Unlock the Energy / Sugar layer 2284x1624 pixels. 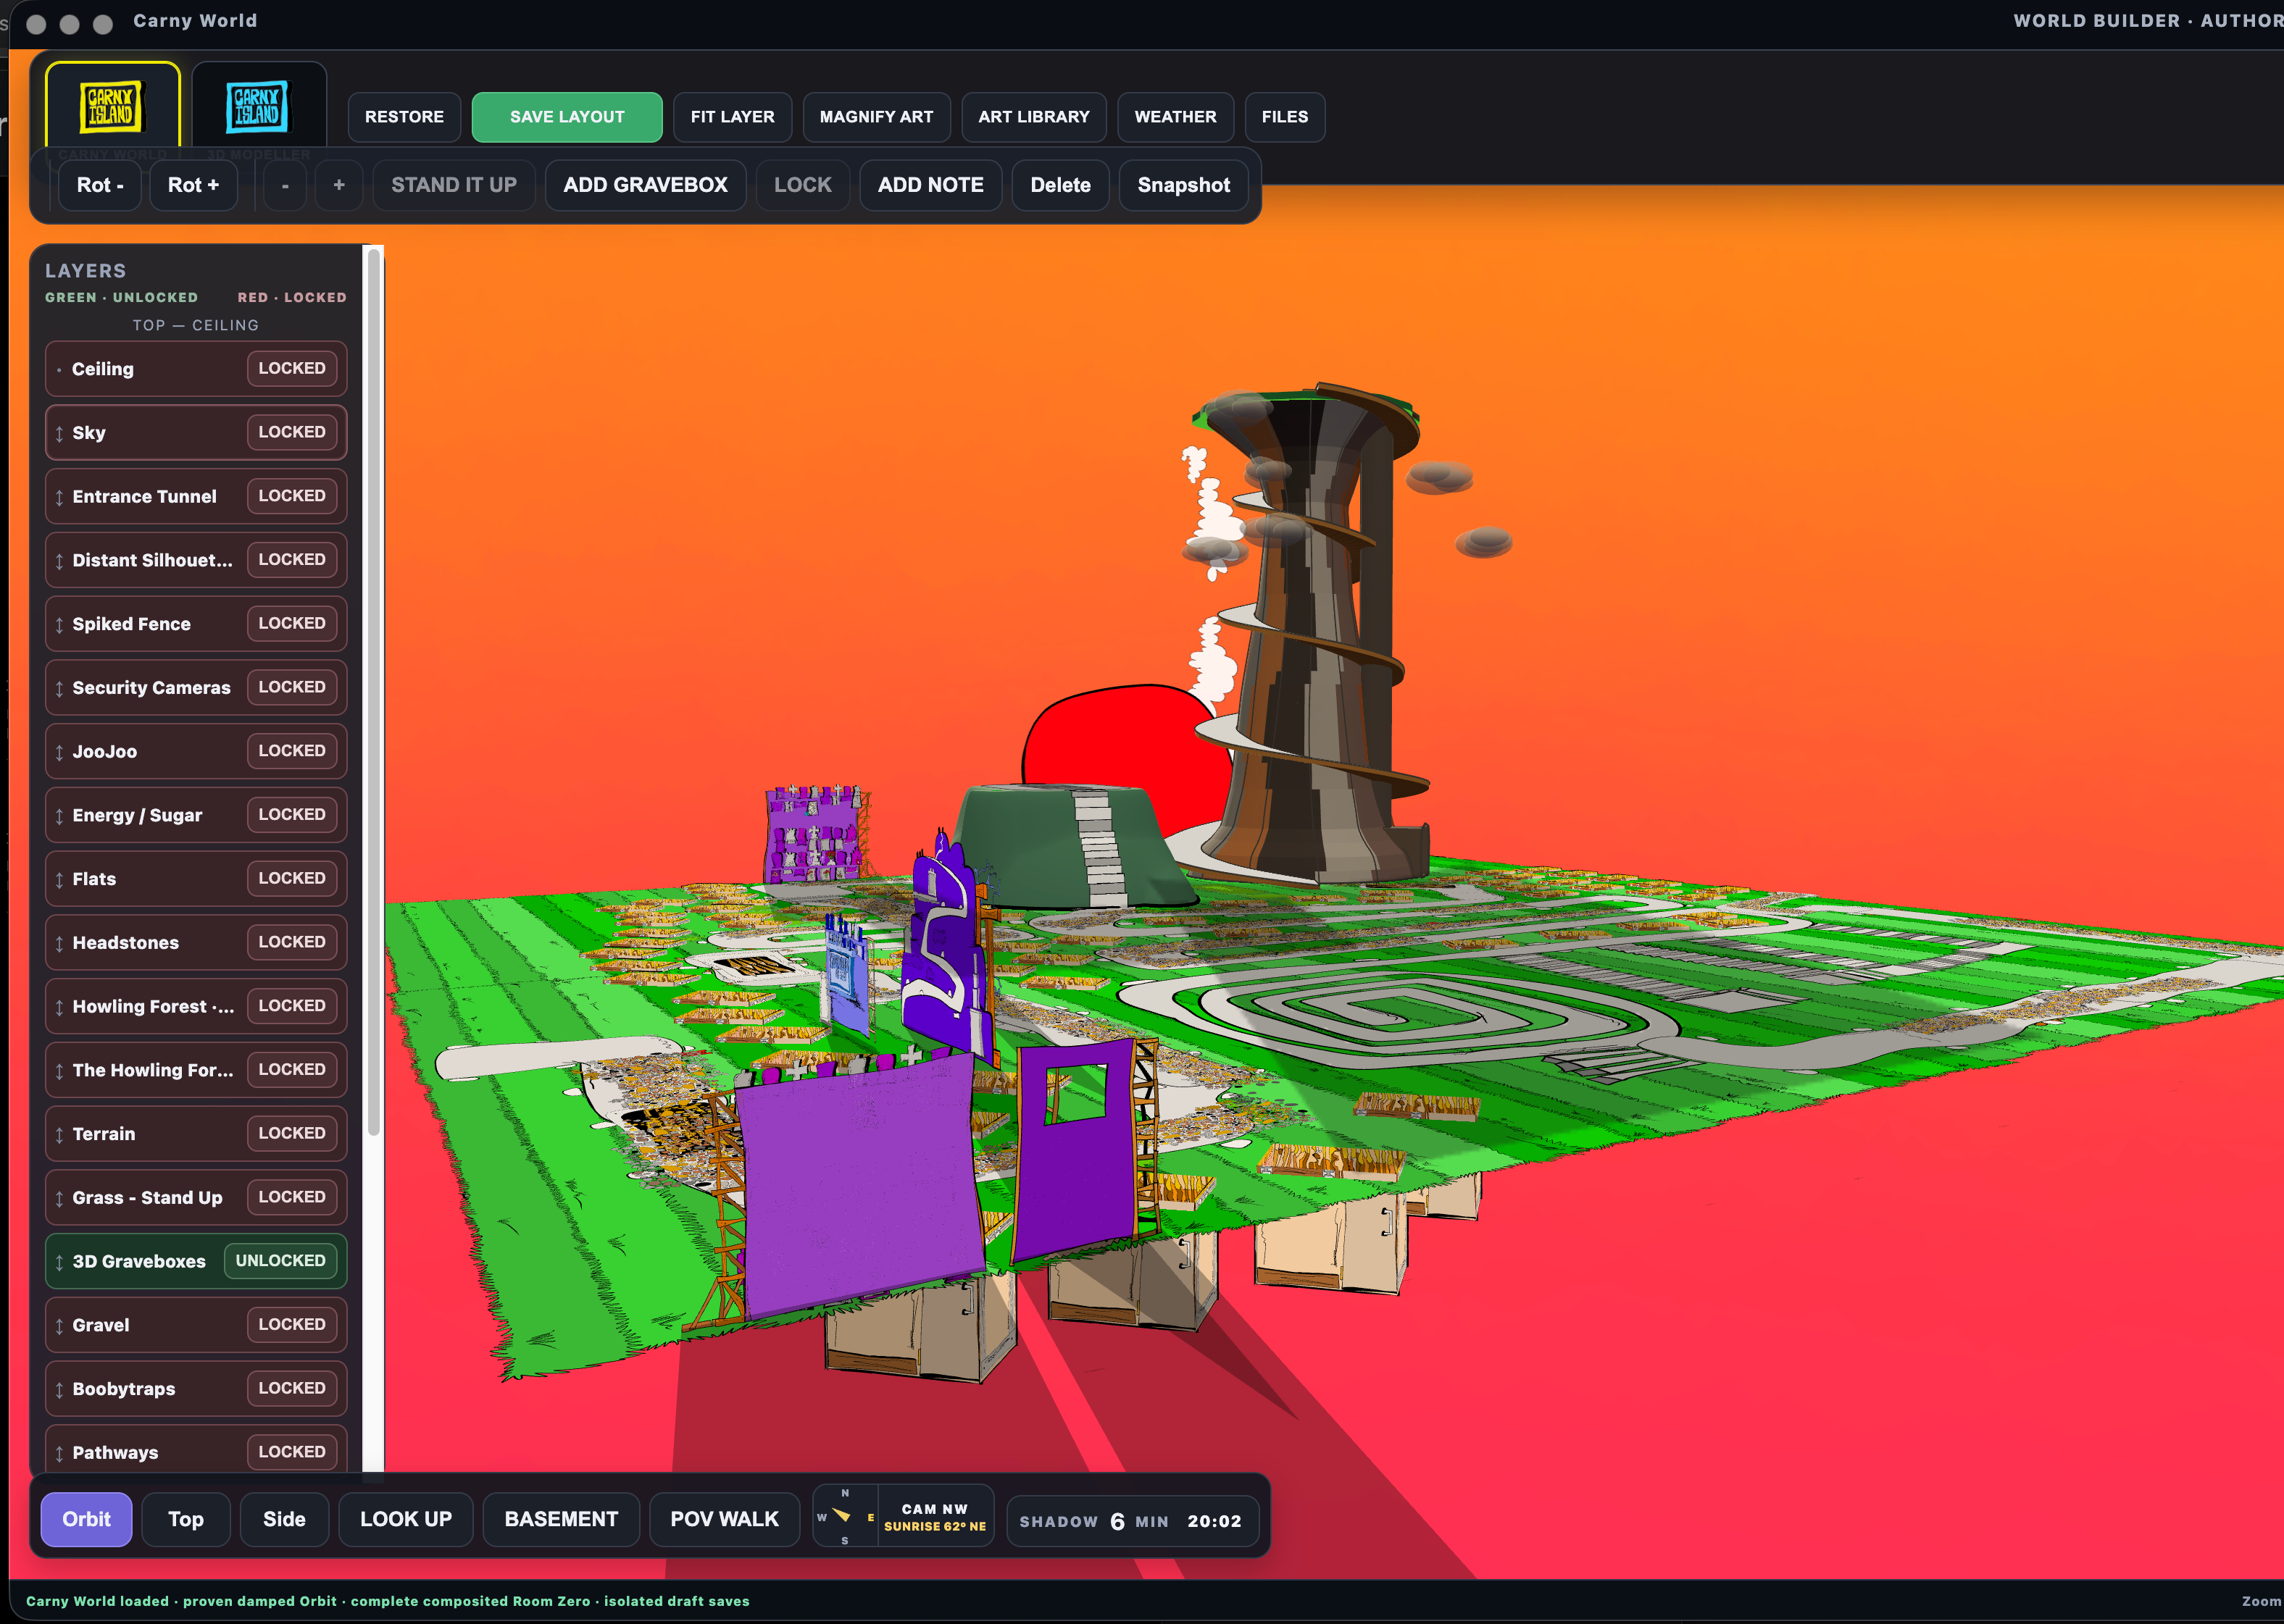coord(292,814)
